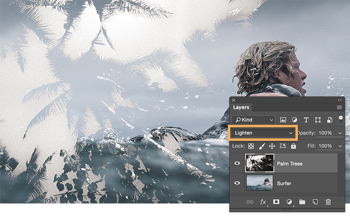Viewport: 350px width, 217px height.
Task: Switch to the Layers tab
Action: click(x=241, y=107)
